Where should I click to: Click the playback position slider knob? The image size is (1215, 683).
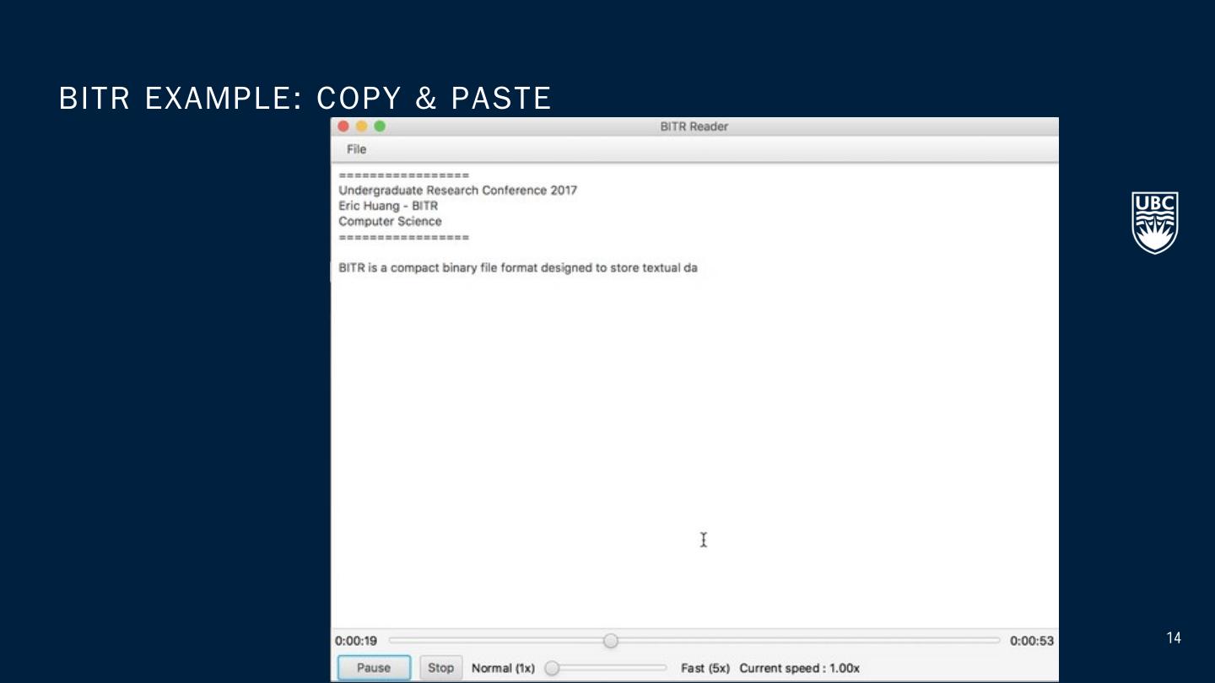coord(611,641)
